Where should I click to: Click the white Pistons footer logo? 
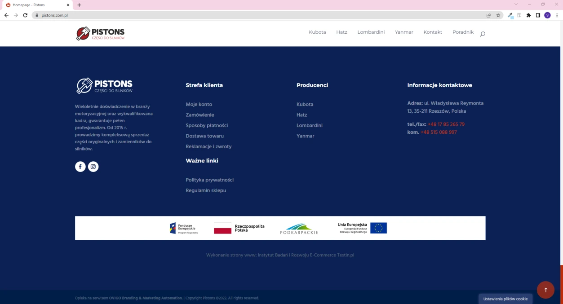tap(104, 86)
